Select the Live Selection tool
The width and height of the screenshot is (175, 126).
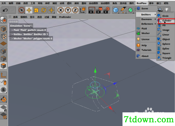pyautogui.click(x=22, y=10)
